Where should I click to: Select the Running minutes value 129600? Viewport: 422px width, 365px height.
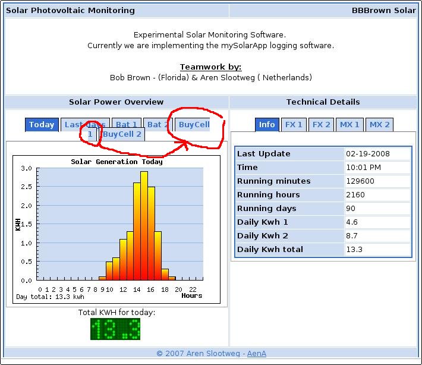pos(360,181)
